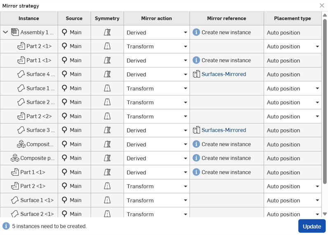Open Placement type dropdown for Part 2 <2>
The width and height of the screenshot is (328, 235).
(x=317, y=116)
